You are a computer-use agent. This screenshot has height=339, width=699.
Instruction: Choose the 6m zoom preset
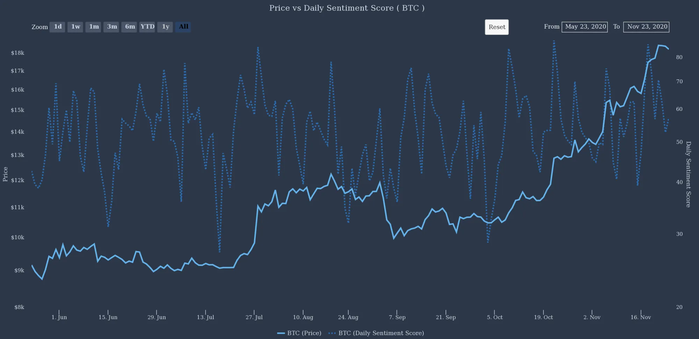(129, 27)
